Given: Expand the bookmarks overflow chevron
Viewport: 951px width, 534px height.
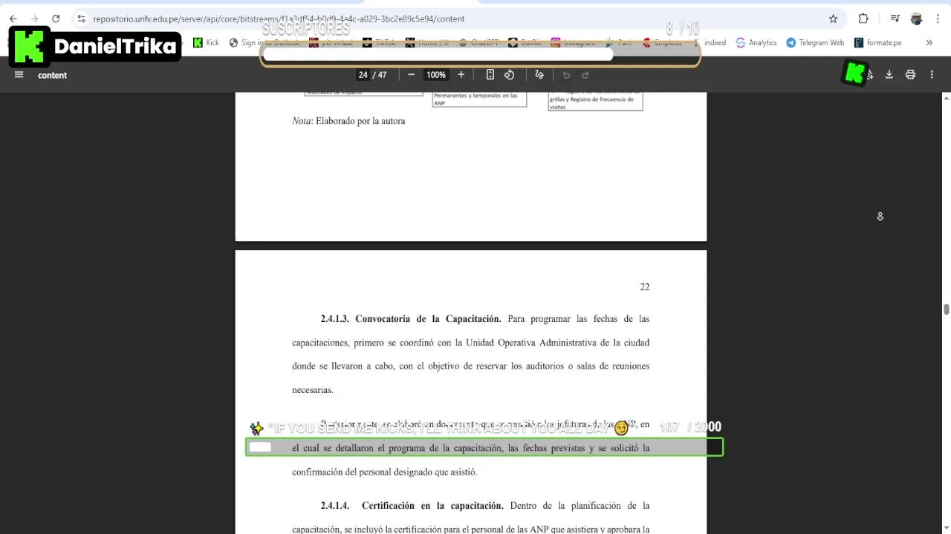Looking at the screenshot, I should [x=929, y=43].
